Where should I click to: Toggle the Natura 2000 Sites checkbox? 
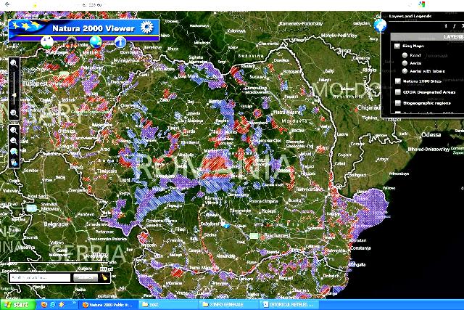click(x=397, y=81)
